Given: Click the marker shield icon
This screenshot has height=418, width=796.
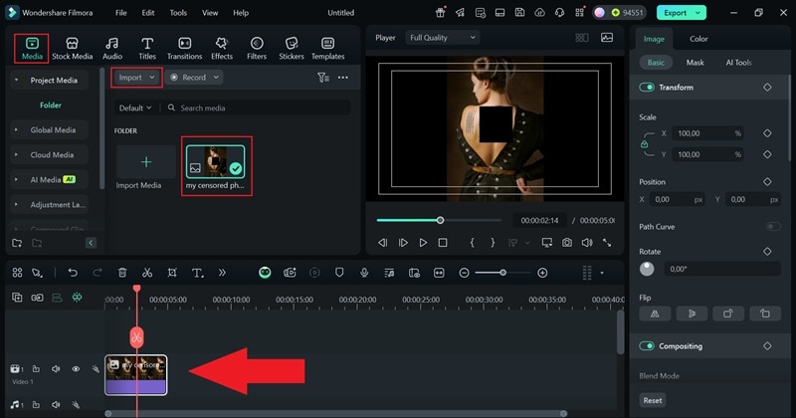Looking at the screenshot, I should [x=339, y=273].
